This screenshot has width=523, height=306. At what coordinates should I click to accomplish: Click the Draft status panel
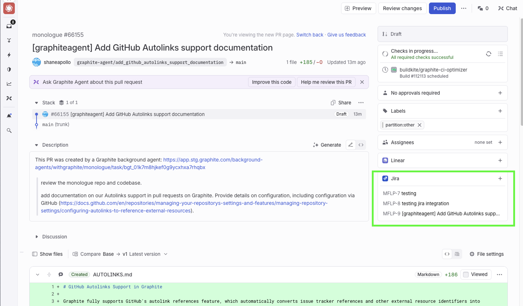pos(442,34)
